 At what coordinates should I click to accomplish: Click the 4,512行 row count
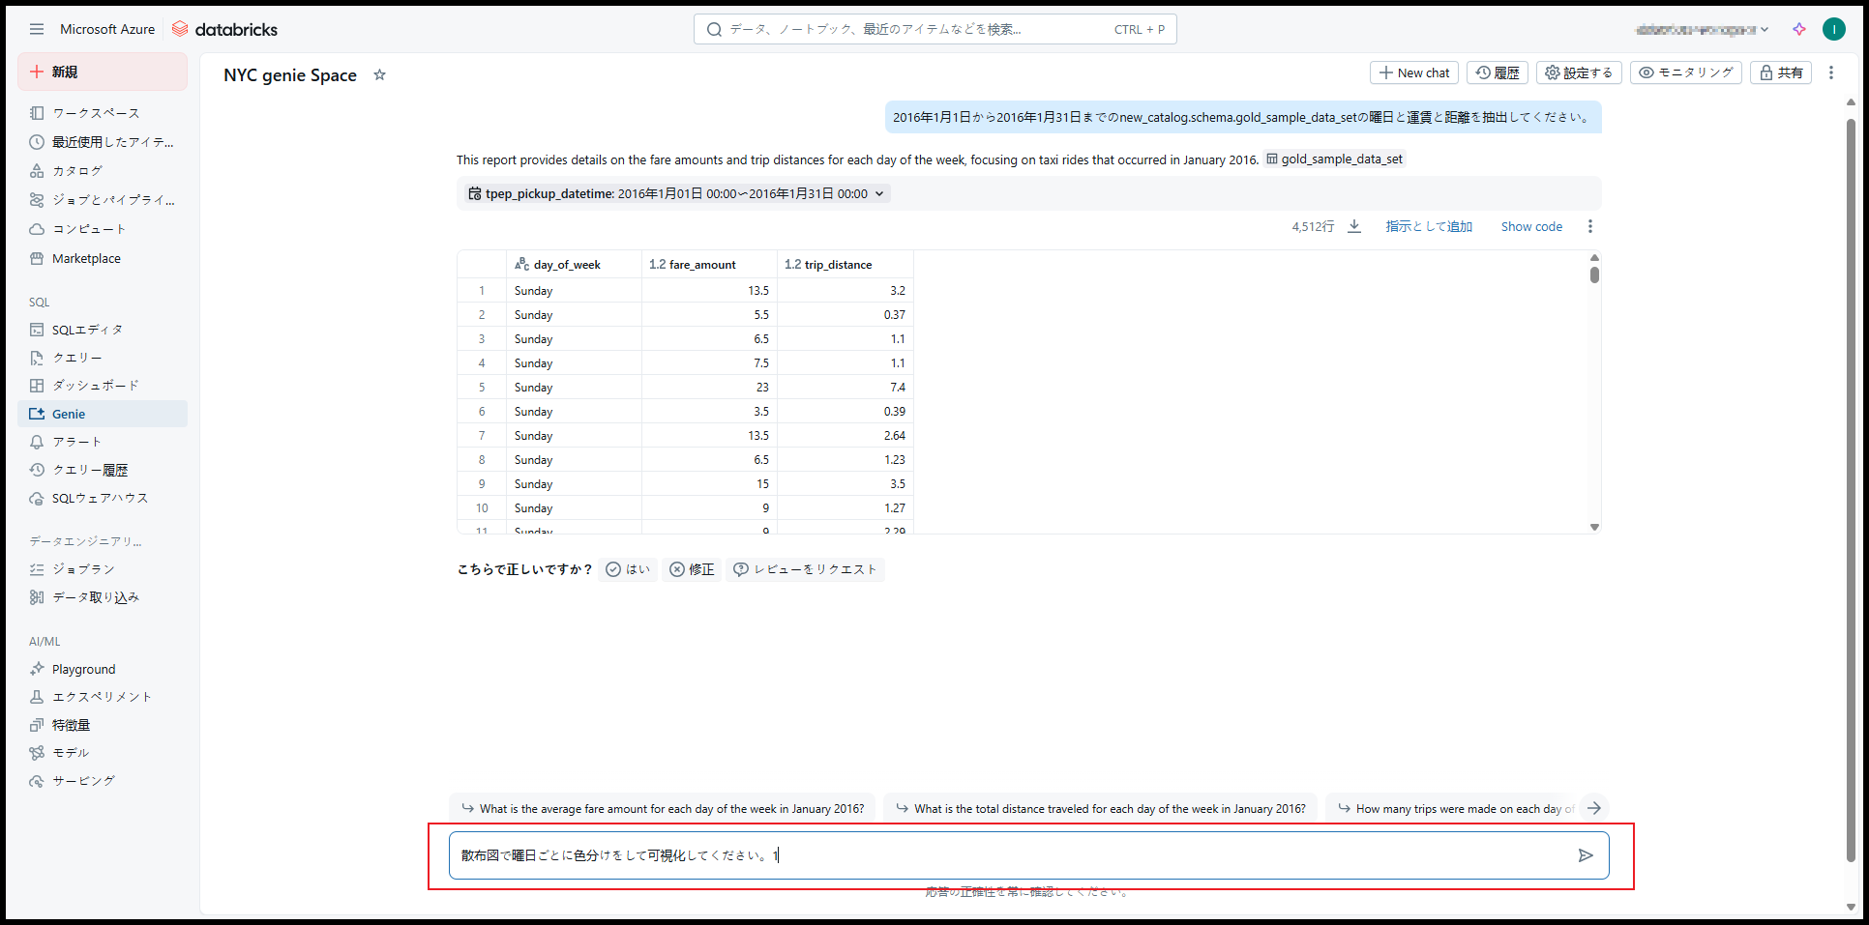coord(1313,226)
